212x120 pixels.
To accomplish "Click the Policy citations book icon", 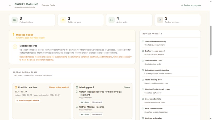I will (x=15, y=20).
